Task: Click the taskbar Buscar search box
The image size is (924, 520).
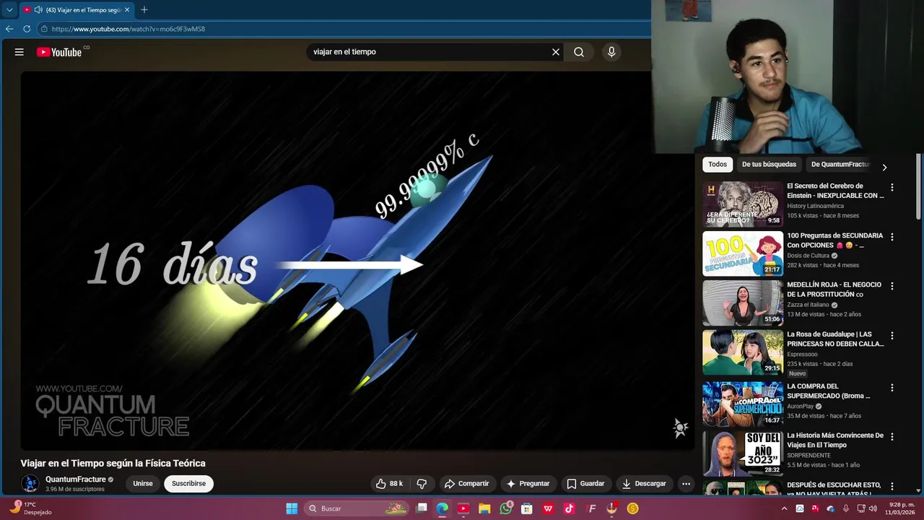Action: pos(357,508)
